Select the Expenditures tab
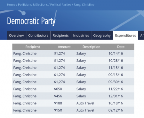144x118 pixels. pyautogui.click(x=125, y=35)
